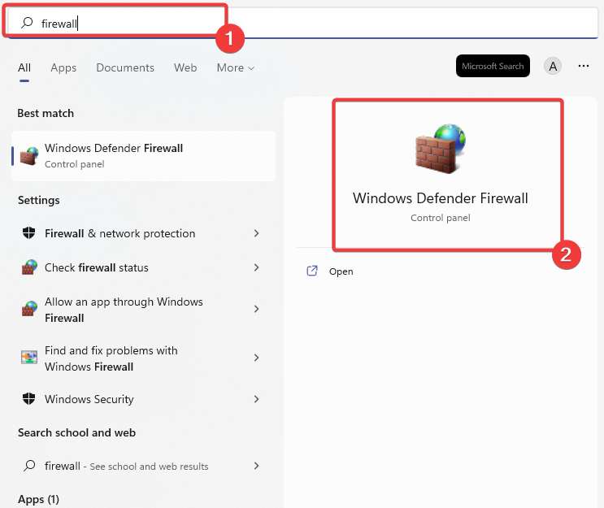Click the Microsoft Search button
The width and height of the screenshot is (604, 508).
click(493, 66)
